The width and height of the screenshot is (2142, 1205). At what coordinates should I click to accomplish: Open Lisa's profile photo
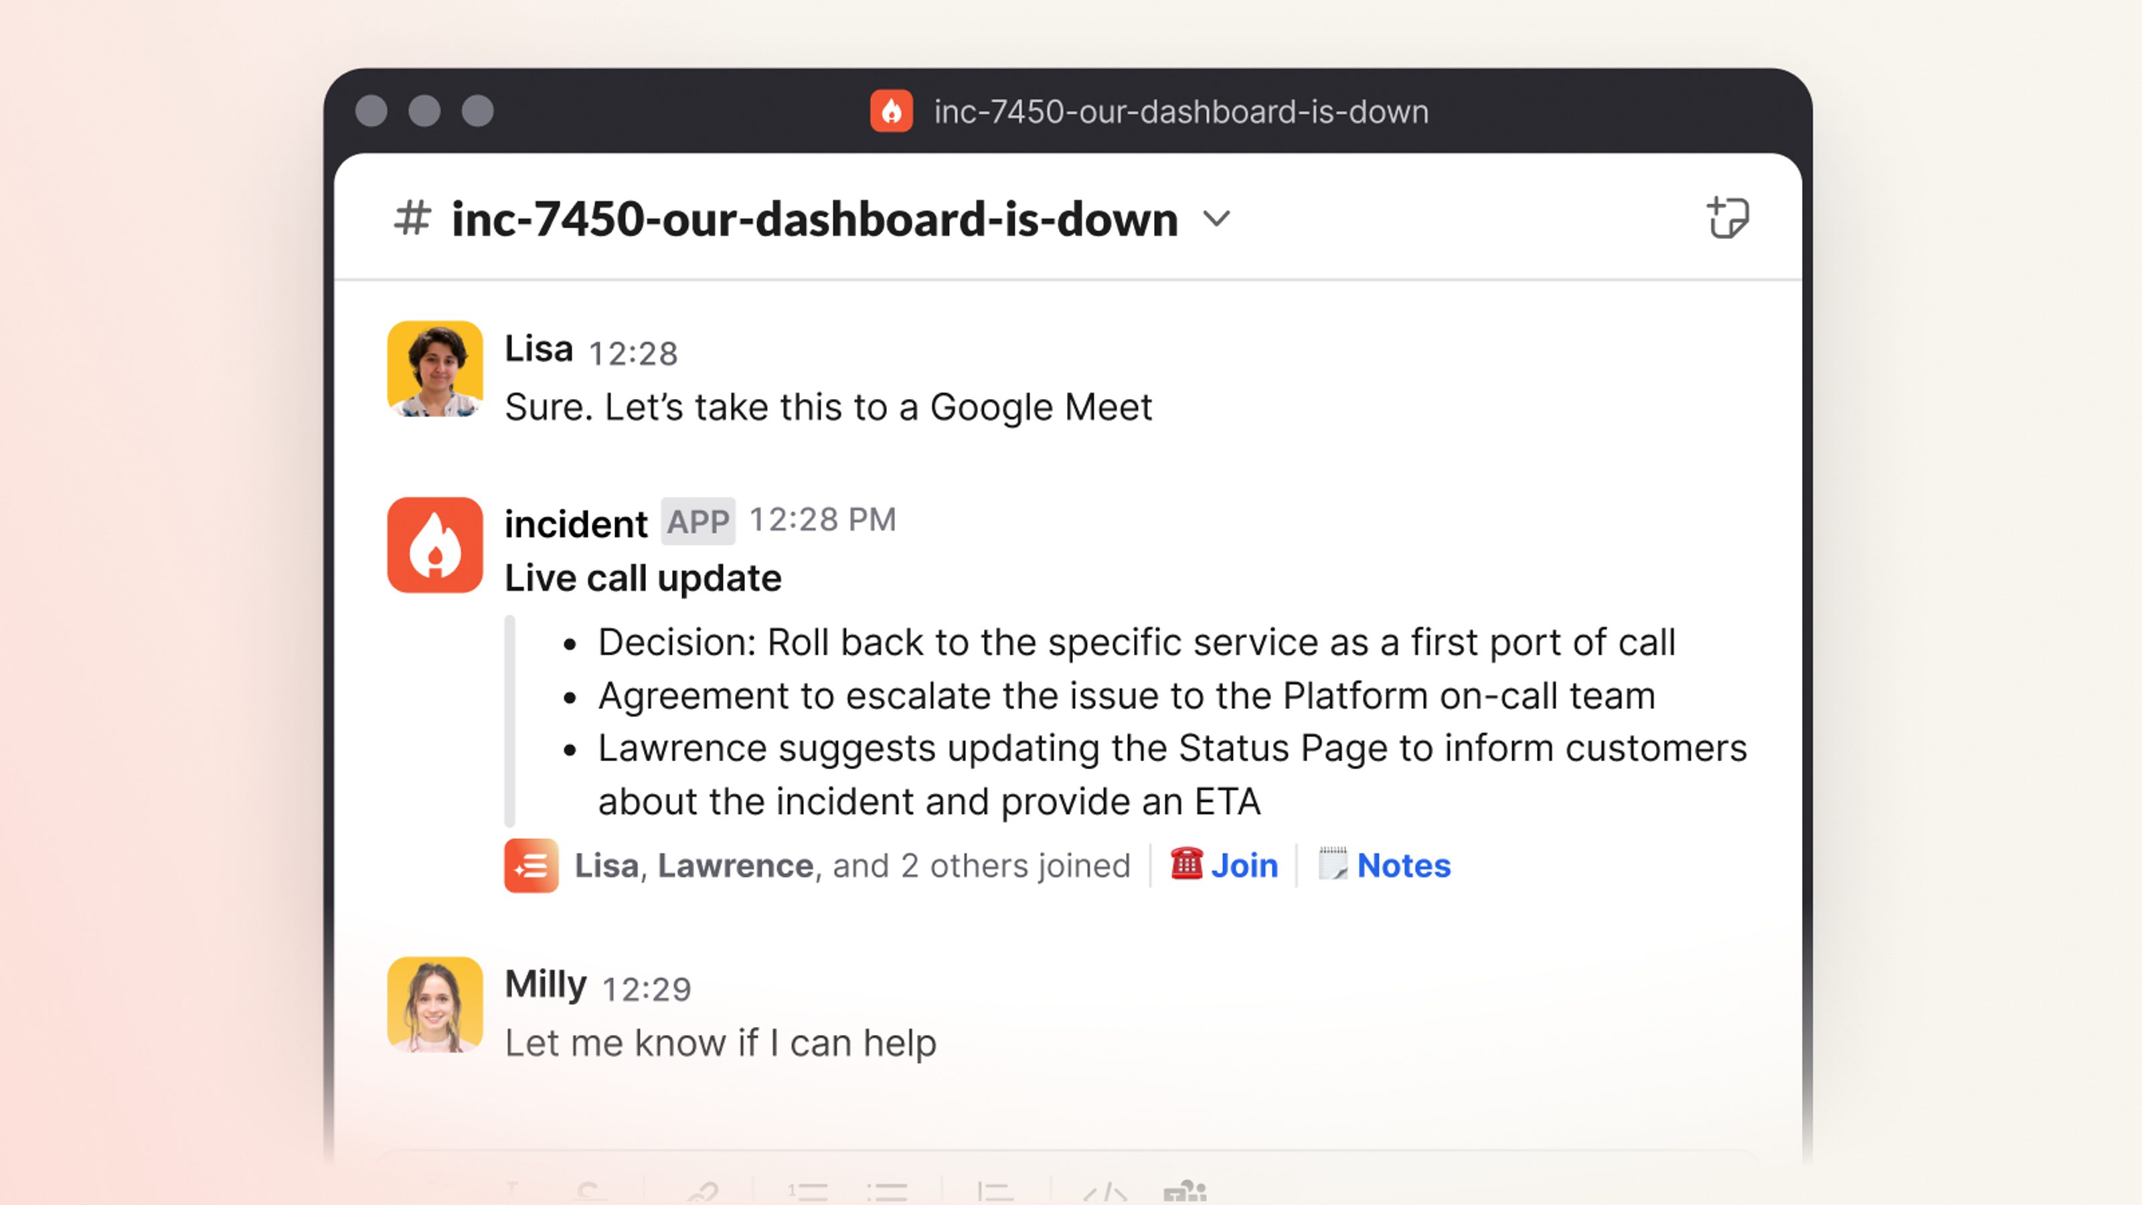(x=435, y=368)
